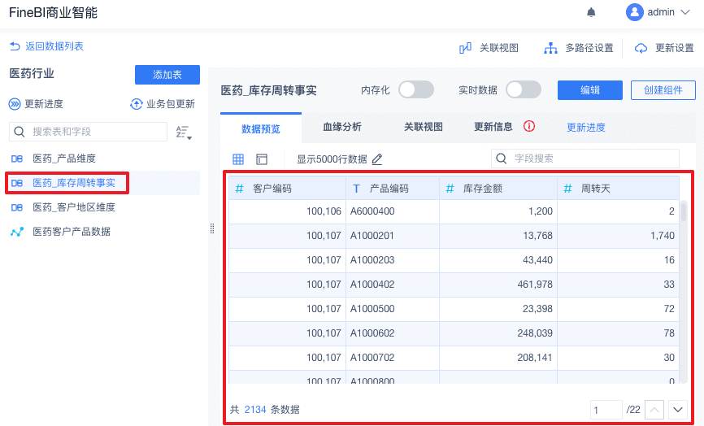Open 更新进度 in the left panel

44,104
